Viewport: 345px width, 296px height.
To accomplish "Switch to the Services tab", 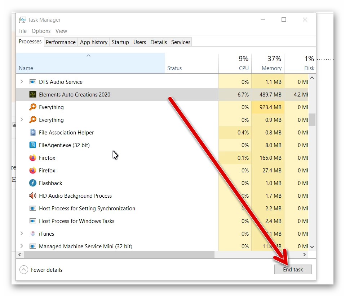I will click(181, 42).
